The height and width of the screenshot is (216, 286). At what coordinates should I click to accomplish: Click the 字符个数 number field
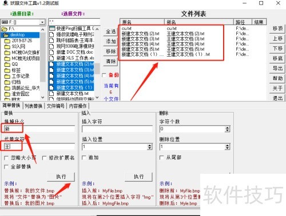pos(192,129)
